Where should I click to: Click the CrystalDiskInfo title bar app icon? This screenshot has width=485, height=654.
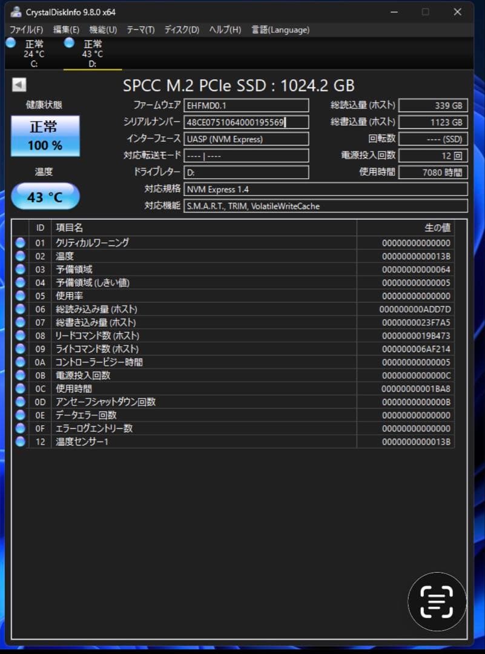[x=16, y=12]
